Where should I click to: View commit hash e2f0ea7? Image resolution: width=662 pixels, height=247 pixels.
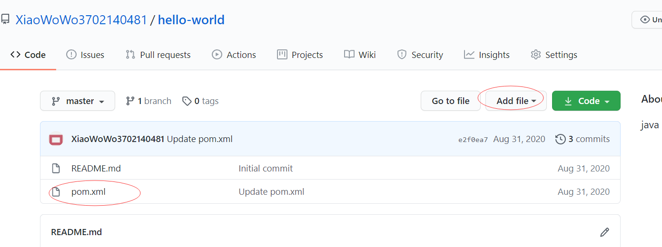pyautogui.click(x=473, y=140)
